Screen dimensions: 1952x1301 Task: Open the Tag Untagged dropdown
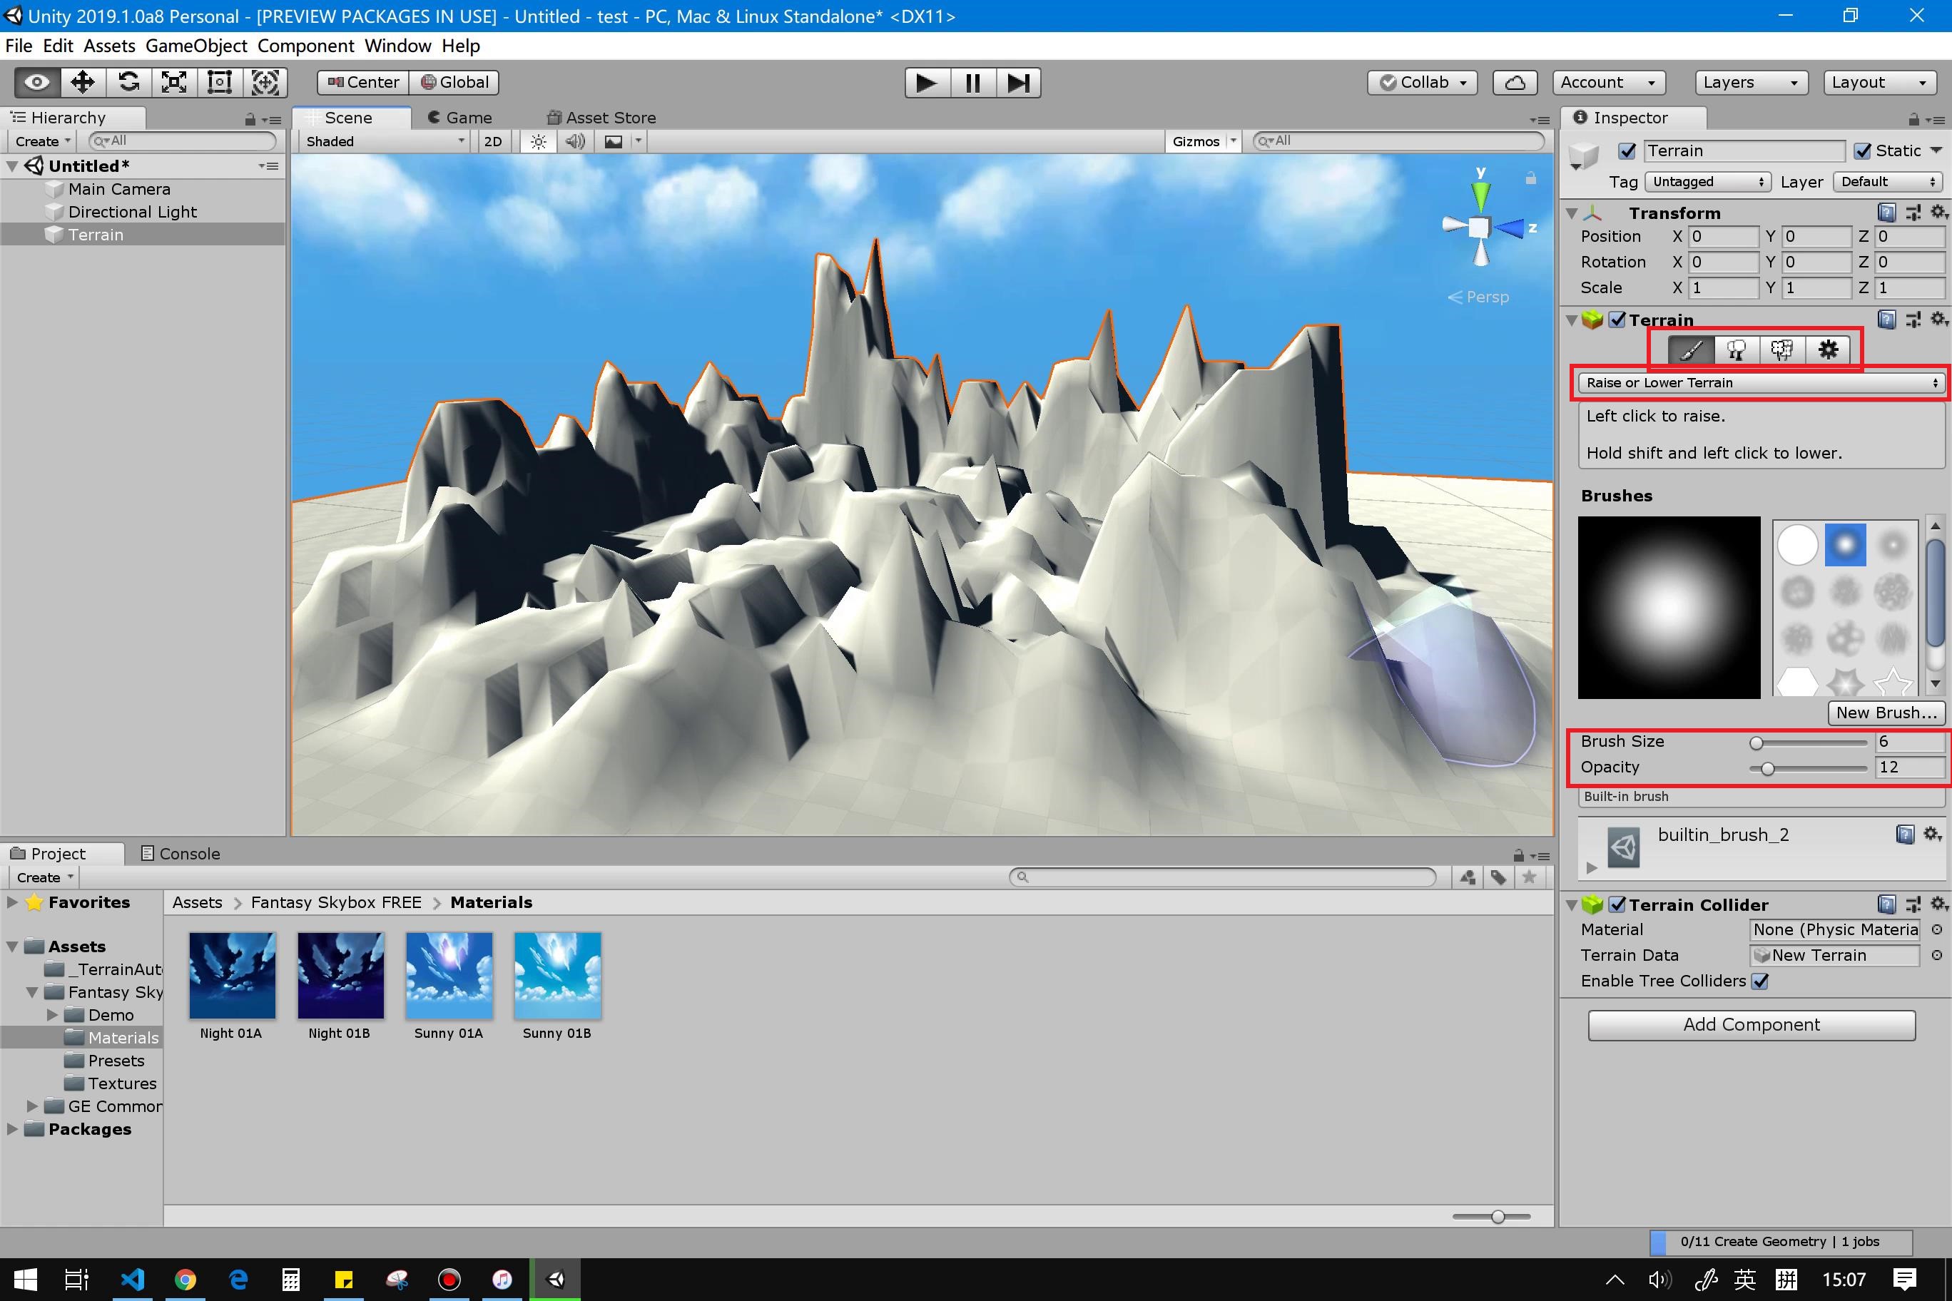pyautogui.click(x=1707, y=182)
